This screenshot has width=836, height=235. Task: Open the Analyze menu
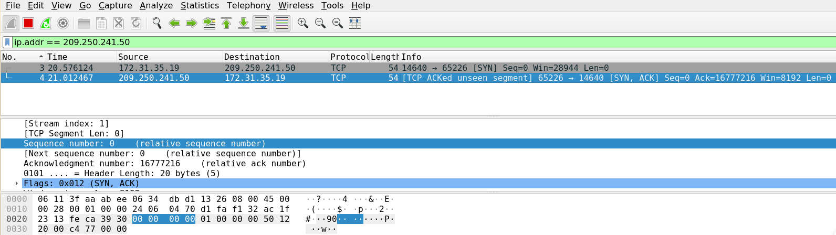tap(156, 5)
